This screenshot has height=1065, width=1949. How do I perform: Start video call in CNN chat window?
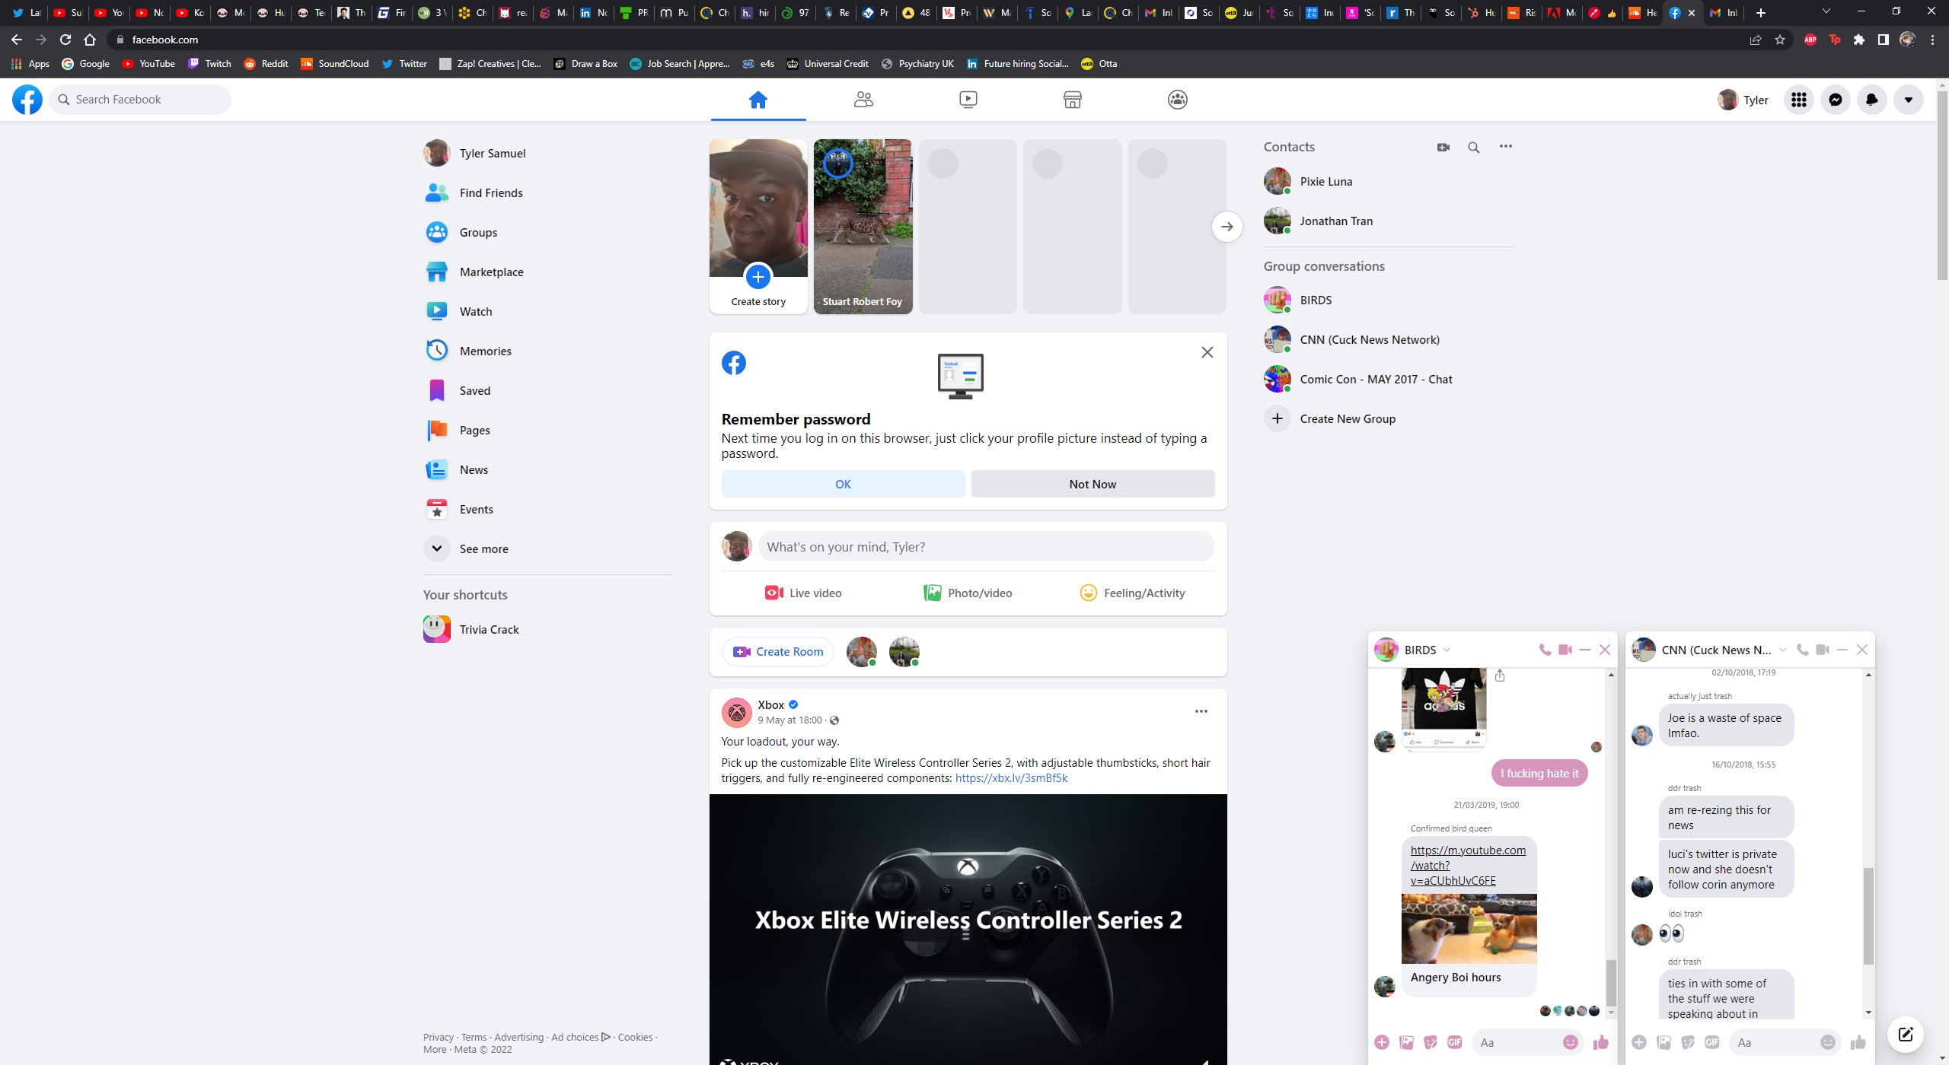click(1822, 650)
